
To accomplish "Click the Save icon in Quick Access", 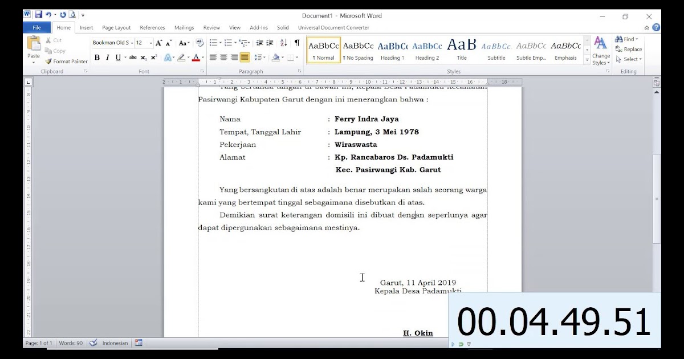I will point(38,15).
